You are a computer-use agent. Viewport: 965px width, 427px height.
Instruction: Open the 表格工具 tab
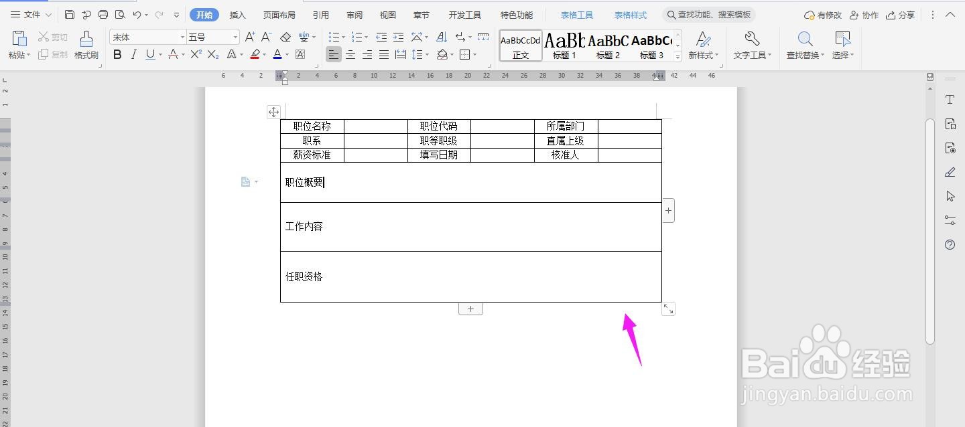pos(577,15)
